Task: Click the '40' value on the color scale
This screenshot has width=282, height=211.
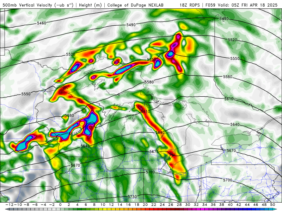Action: point(230,205)
